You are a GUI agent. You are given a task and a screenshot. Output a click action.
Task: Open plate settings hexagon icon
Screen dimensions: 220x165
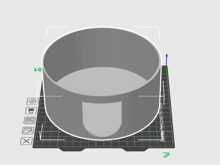tap(33, 101)
